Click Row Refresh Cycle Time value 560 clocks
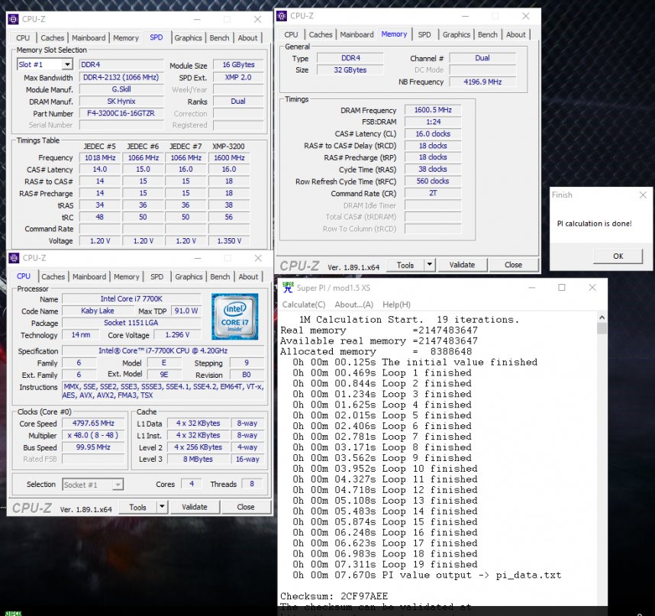Screen dimensions: 655x616 click(x=433, y=181)
